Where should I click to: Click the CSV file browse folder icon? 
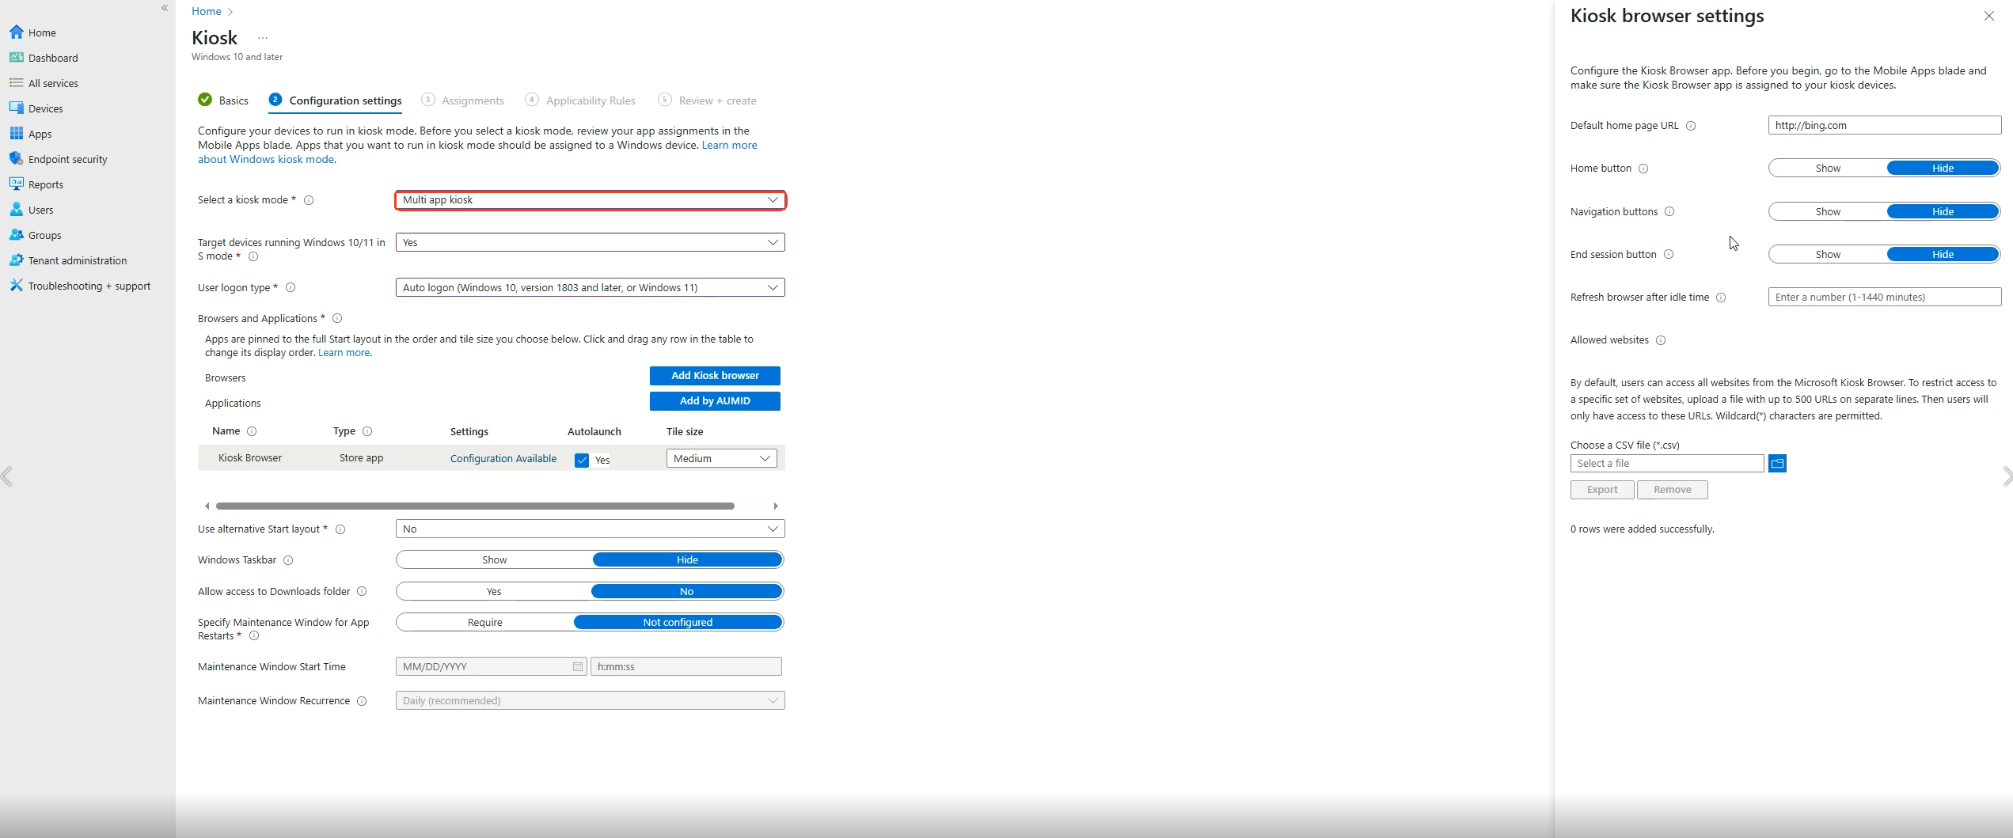pos(1777,463)
